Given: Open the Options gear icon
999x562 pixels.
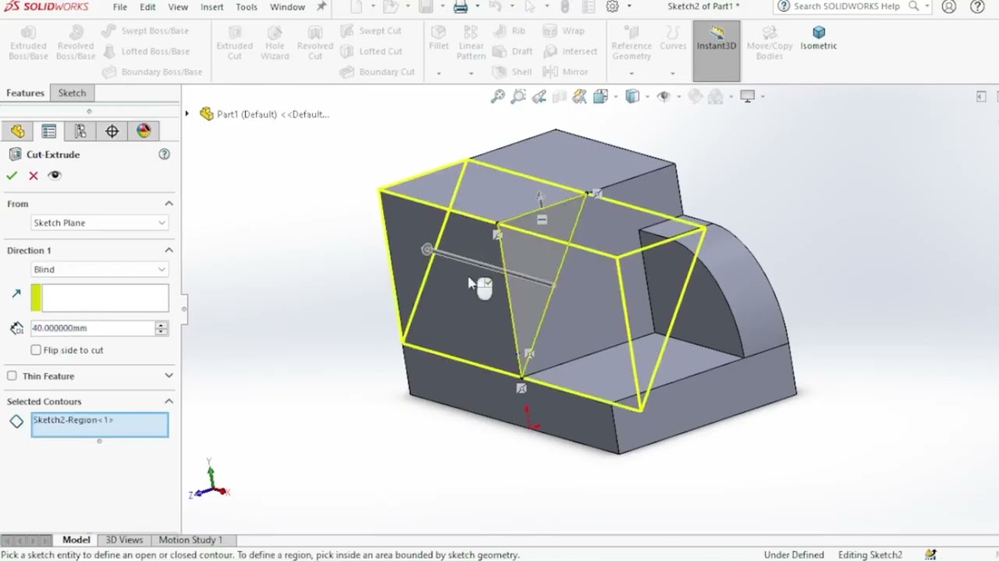Looking at the screenshot, I should (613, 7).
